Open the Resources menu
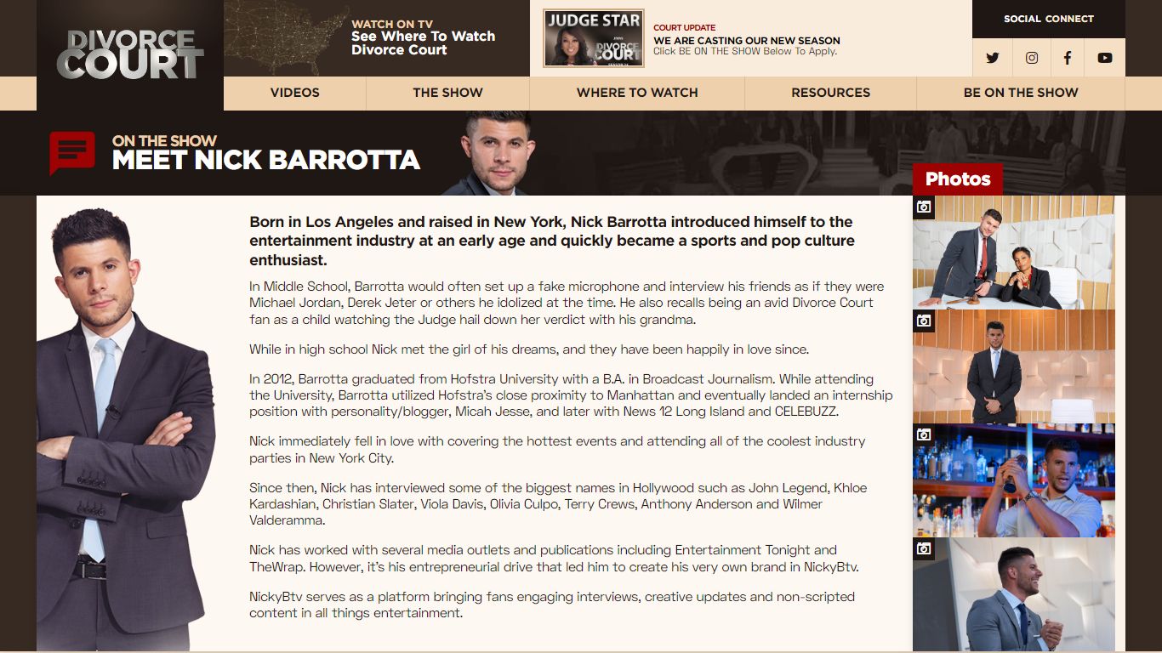Viewport: 1162px width, 653px height. [830, 93]
